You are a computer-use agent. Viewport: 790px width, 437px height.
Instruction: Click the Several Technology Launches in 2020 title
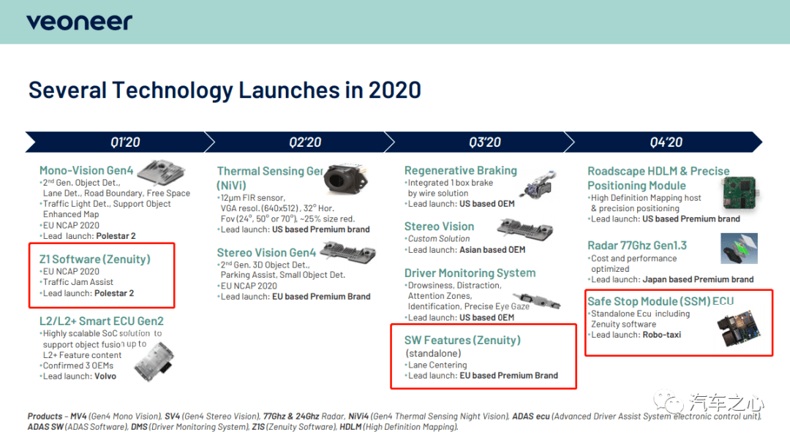point(225,90)
